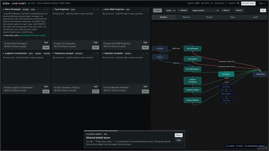Expand the Tyre Engineer panel
Image resolution: width=269 pixels, height=151 pixels.
click(x=94, y=9)
